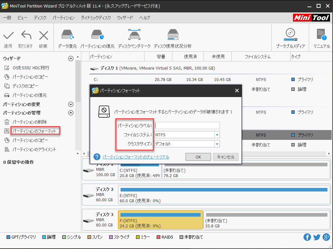This screenshot has height=249, width=333.
Task: Open the ビュー menu
Action: click(22, 18)
